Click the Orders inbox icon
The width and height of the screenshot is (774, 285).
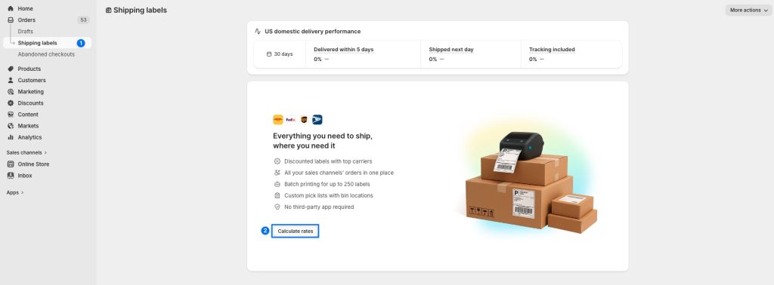(x=11, y=20)
